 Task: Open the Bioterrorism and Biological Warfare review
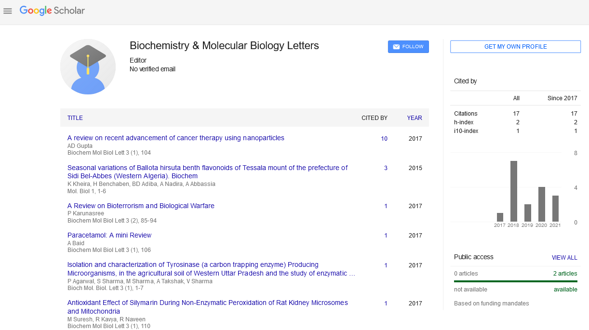pyautogui.click(x=141, y=206)
